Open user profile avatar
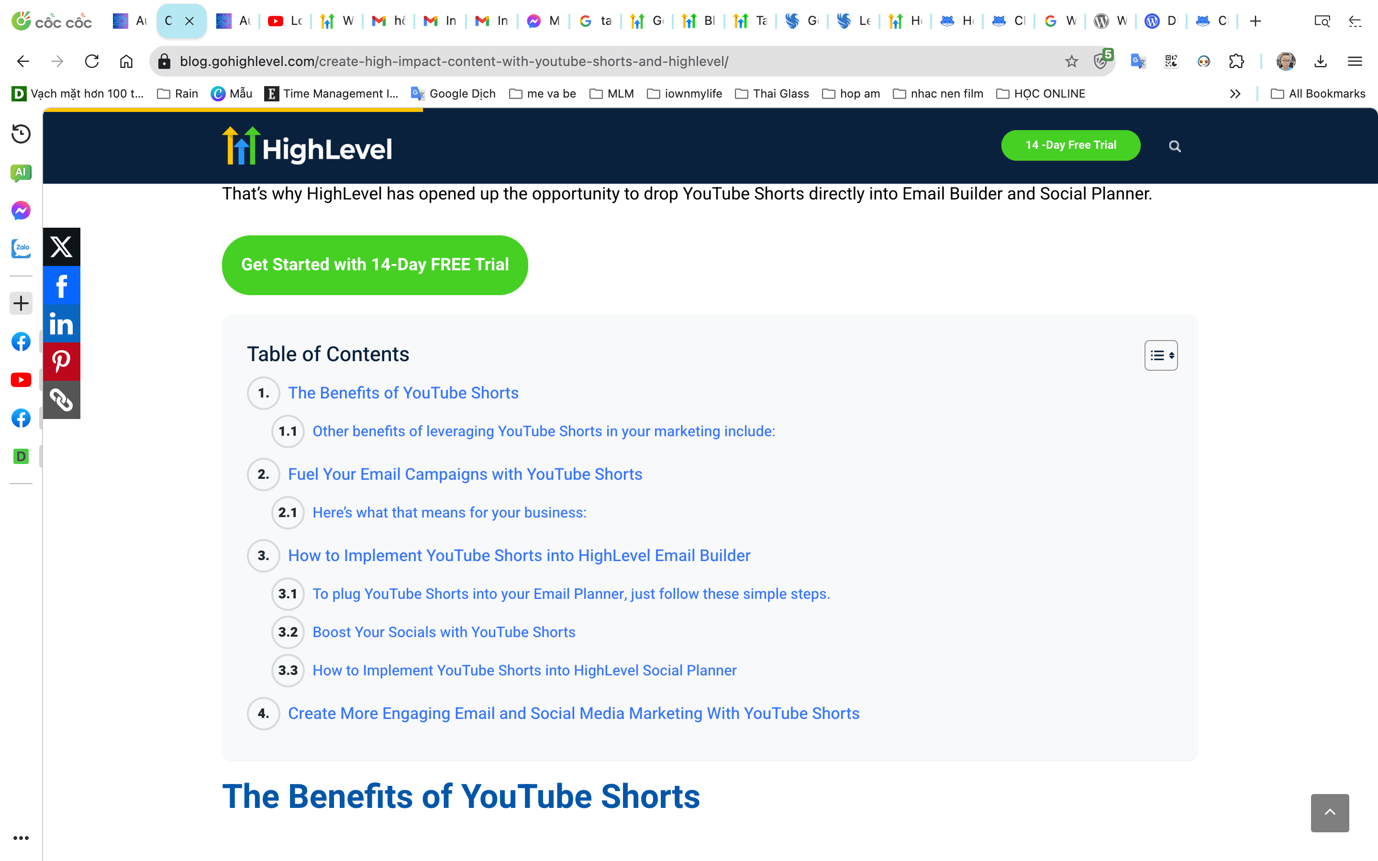 [1286, 62]
